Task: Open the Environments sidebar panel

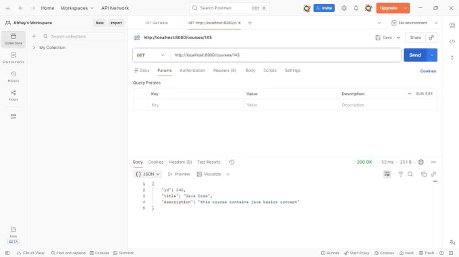Action: [x=13, y=58]
